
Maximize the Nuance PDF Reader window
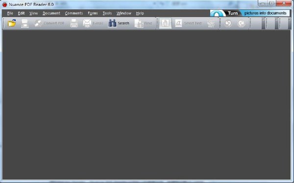pos(271,3)
